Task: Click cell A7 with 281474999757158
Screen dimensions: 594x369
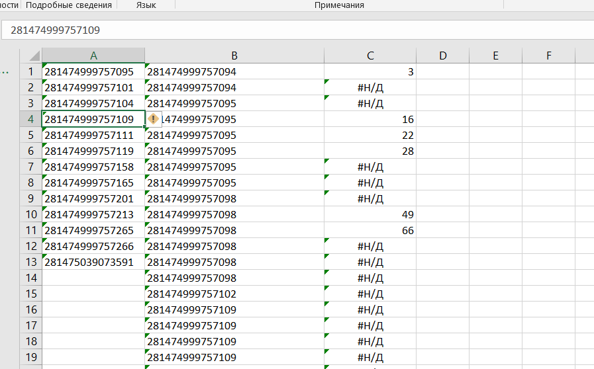Action: [x=93, y=167]
